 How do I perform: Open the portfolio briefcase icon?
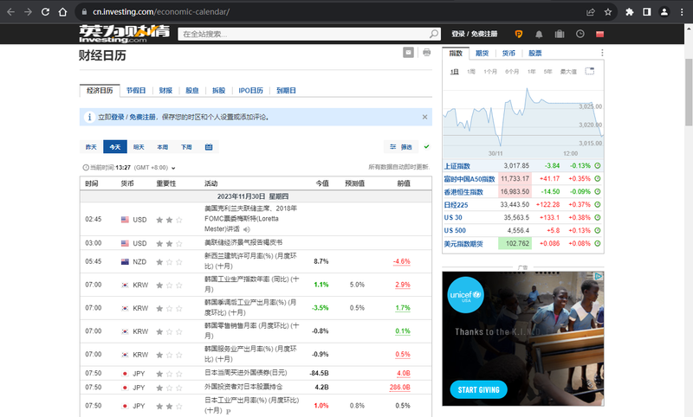tap(560, 34)
